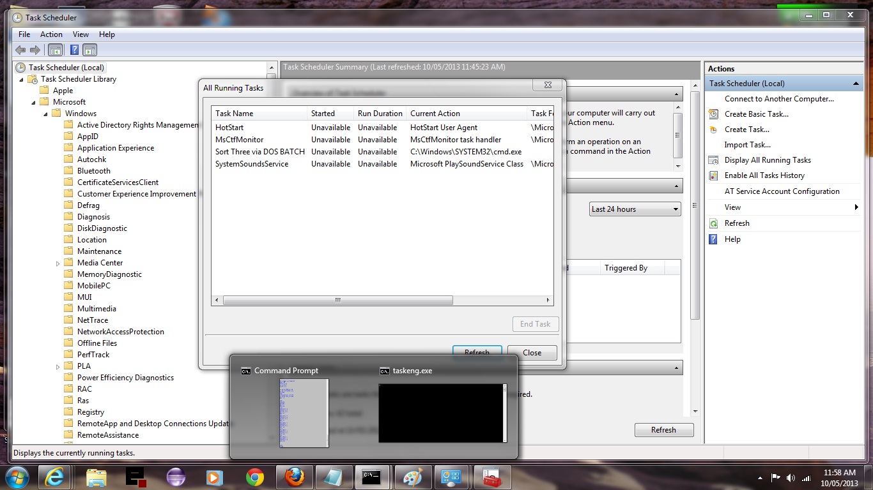
Task: Select the Sort Three via DOS BATCH task
Action: (x=259, y=152)
